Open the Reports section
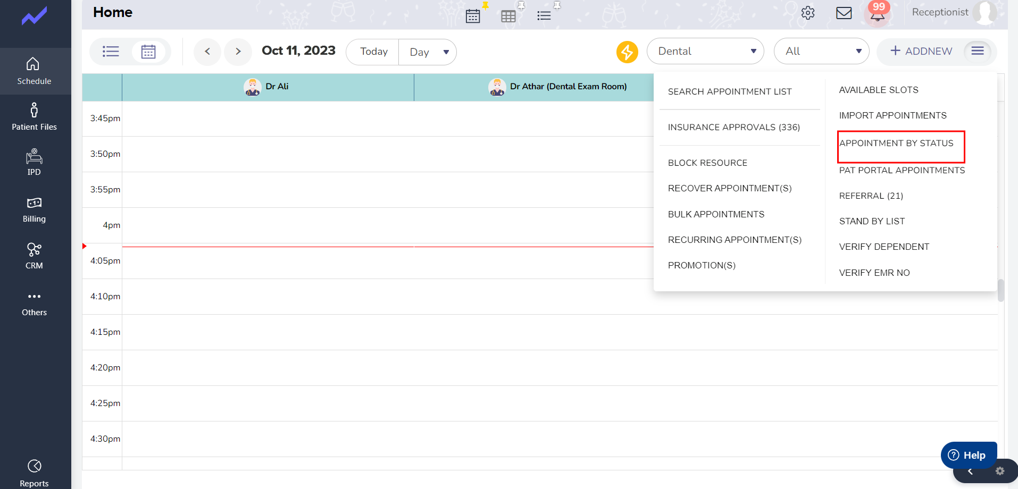The height and width of the screenshot is (489, 1018). [x=34, y=473]
